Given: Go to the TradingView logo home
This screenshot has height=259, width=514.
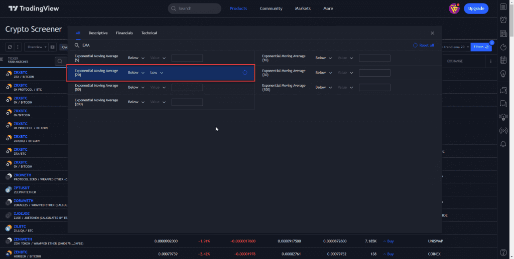Looking at the screenshot, I should [34, 9].
